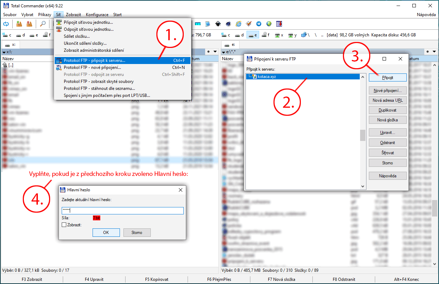Select kotaca.xyz in server list
Image resolution: width=439 pixels, height=284 pixels.
[x=266, y=77]
